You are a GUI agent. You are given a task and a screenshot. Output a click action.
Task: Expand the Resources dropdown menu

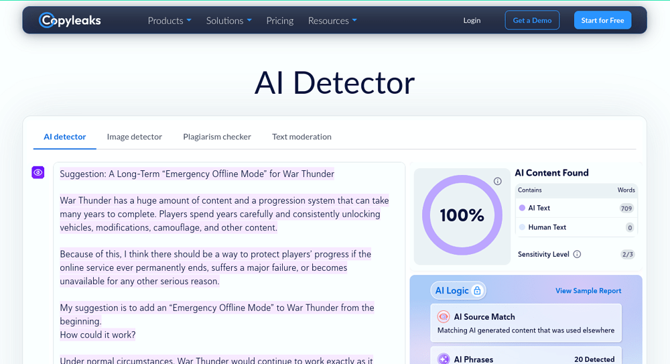[332, 21]
